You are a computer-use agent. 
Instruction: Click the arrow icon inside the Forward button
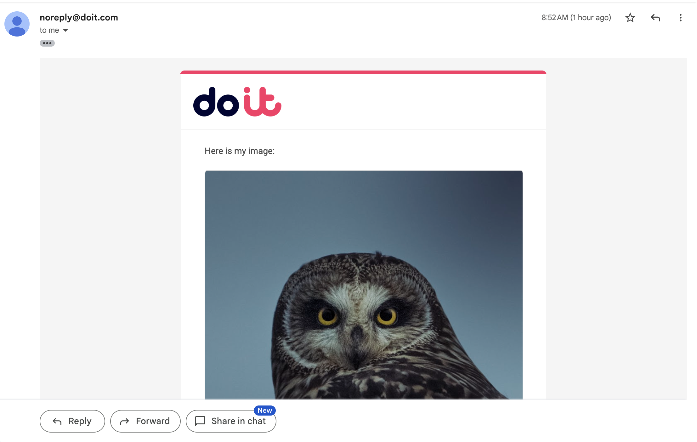pyautogui.click(x=125, y=421)
